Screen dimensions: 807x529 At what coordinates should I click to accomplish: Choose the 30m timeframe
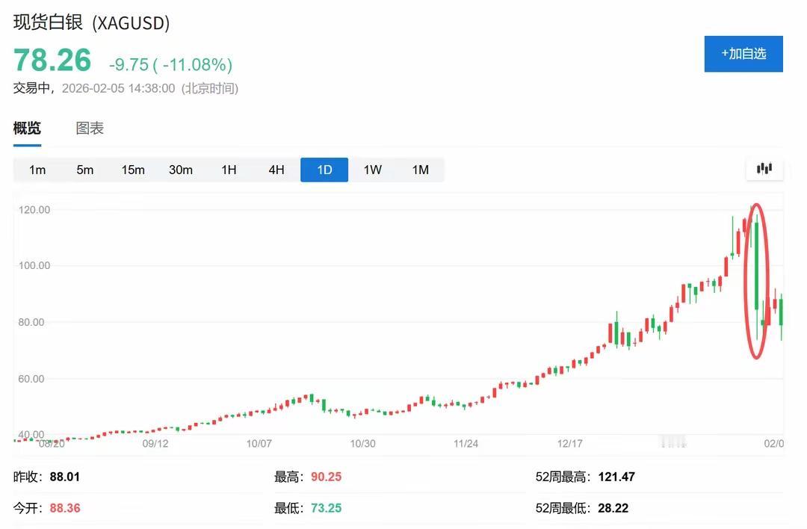click(x=180, y=170)
